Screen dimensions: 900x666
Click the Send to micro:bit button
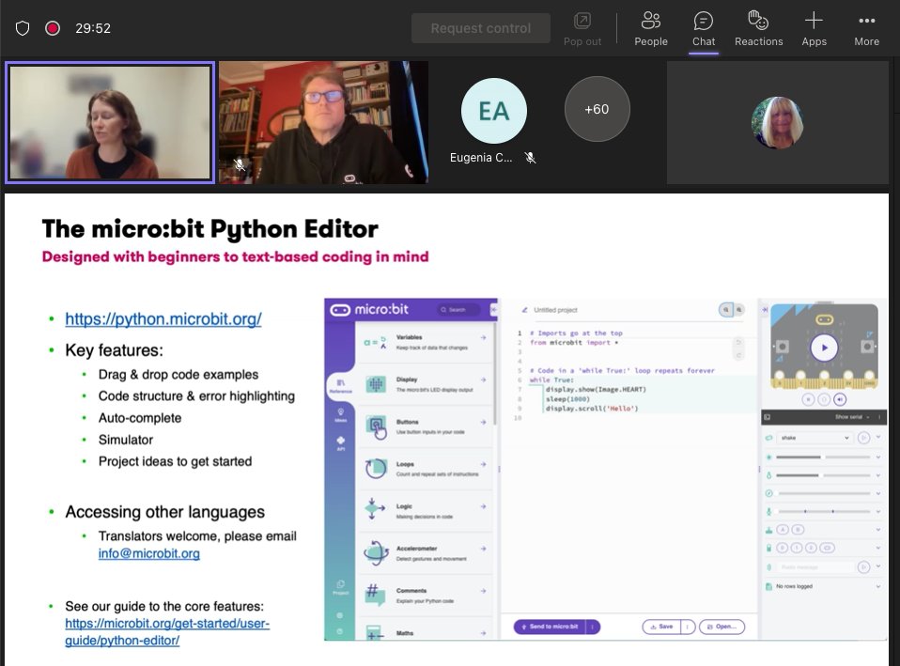coord(550,627)
